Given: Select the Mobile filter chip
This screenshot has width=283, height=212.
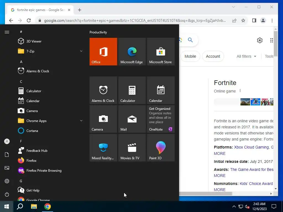Looking at the screenshot, I should coord(190,56).
